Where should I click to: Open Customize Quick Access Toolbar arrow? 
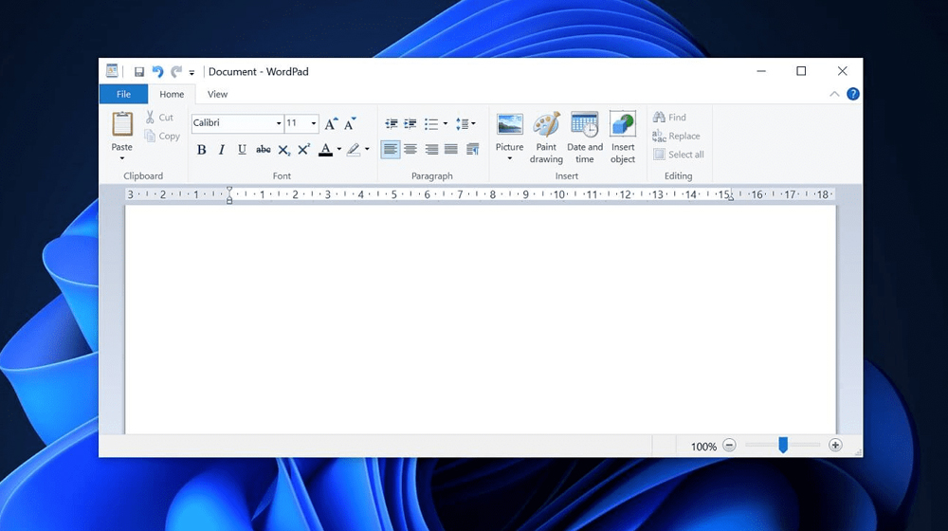pos(191,73)
